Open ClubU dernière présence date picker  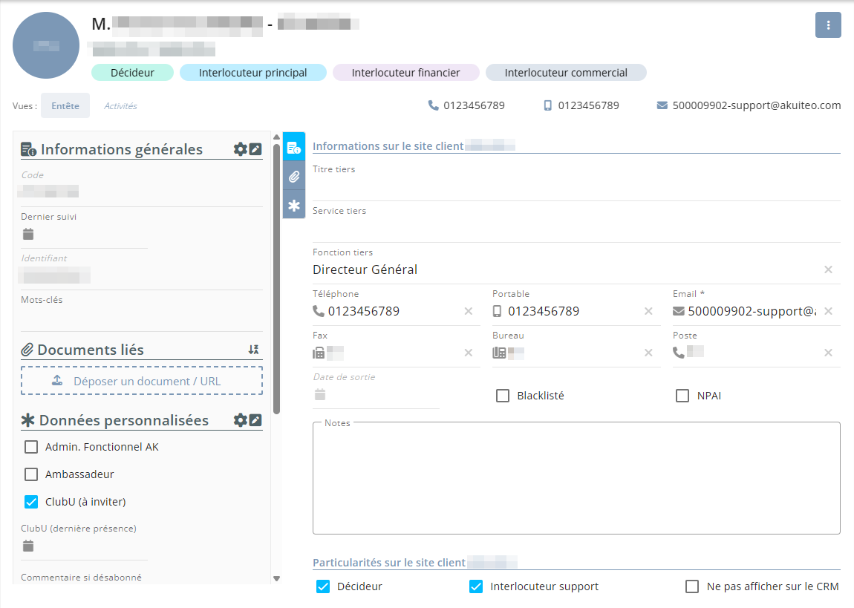pyautogui.click(x=28, y=546)
